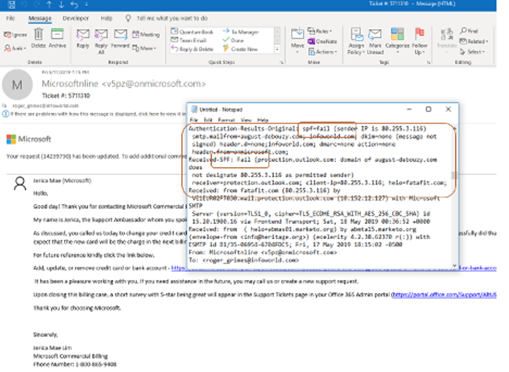Image resolution: width=509 pixels, height=372 pixels.
Task: Click the Notepad vertical scrollbar thumb
Action: pos(455,175)
